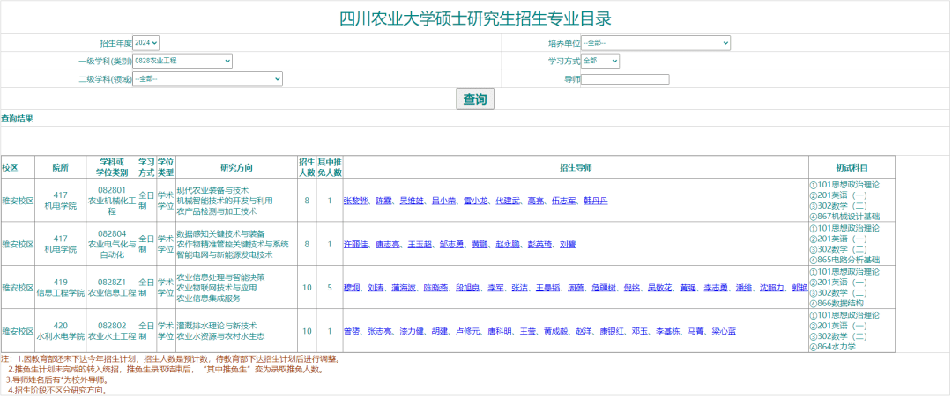Click research direction 农业物联网技术与应用
952x397 pixels.
[217, 287]
